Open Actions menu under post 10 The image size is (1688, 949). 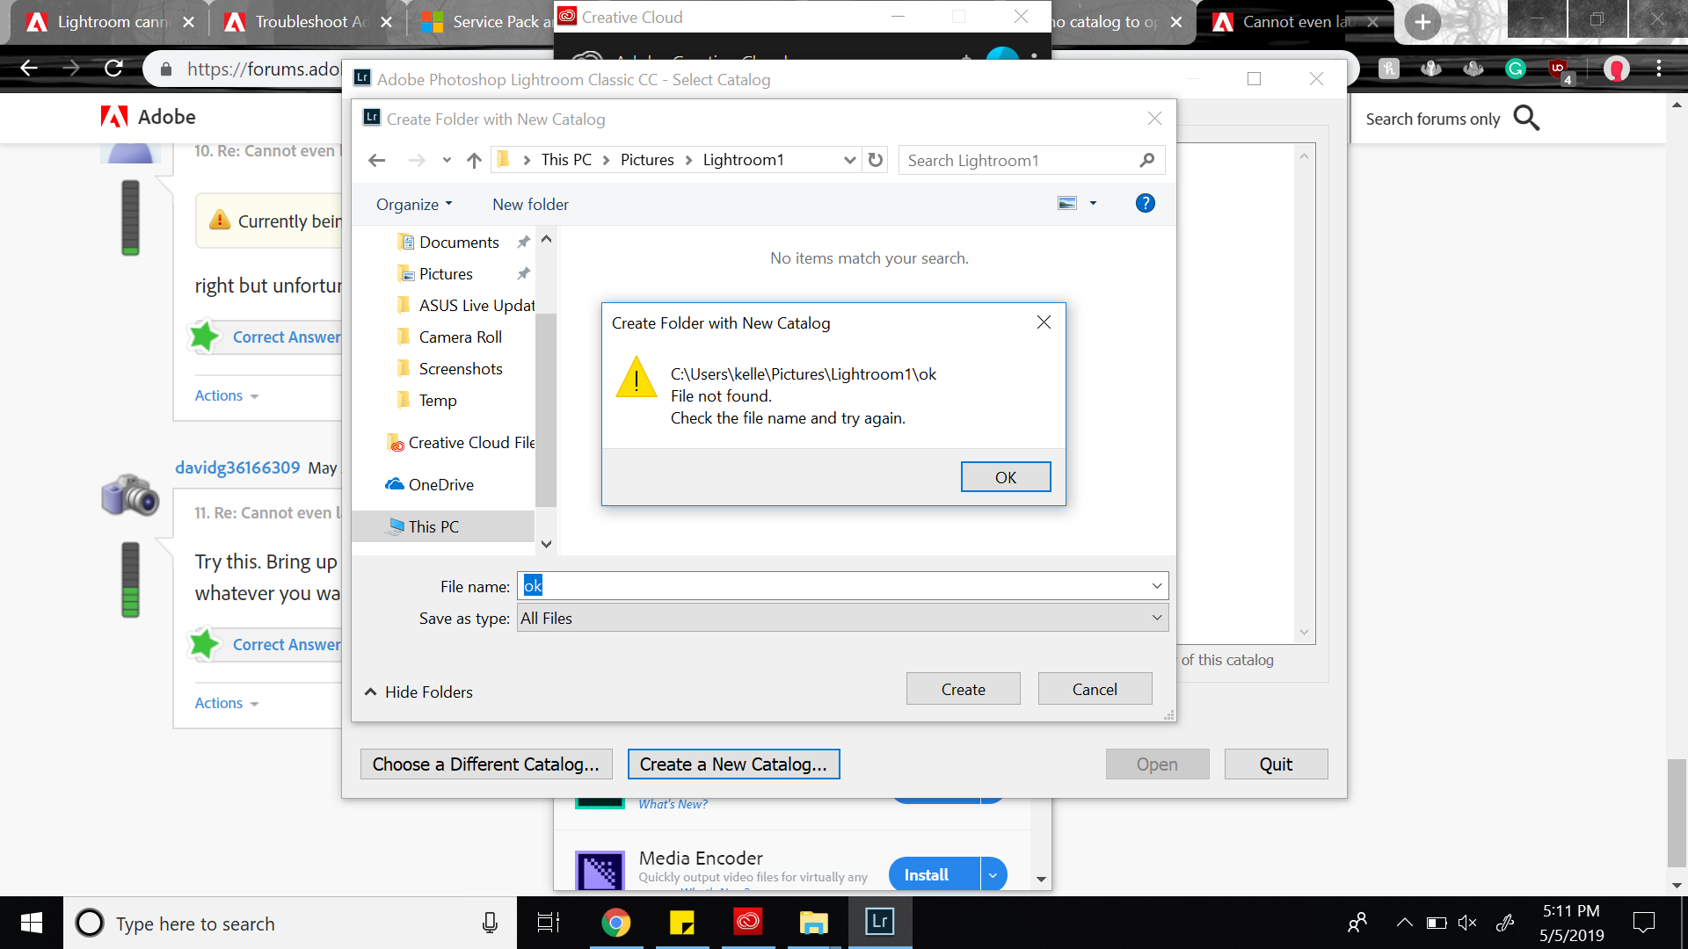227,395
